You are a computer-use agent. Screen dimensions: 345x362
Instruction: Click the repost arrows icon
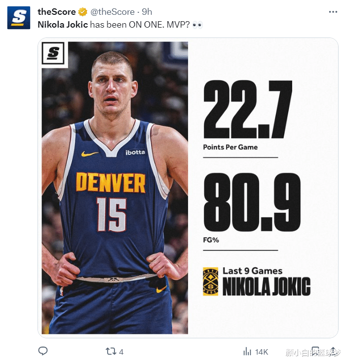pyautogui.click(x=110, y=351)
